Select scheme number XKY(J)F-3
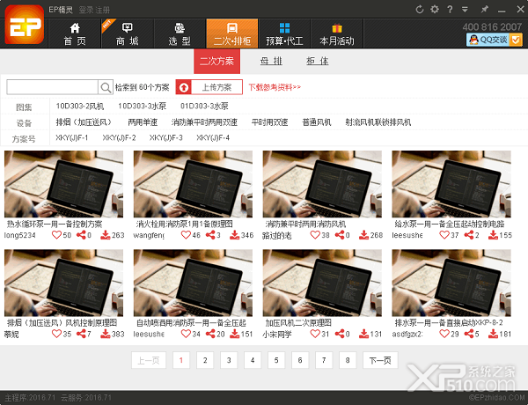This screenshot has width=528, height=405. tap(166, 138)
